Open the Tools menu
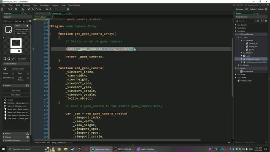Screen dimensions: 270x152 point(35,5)
